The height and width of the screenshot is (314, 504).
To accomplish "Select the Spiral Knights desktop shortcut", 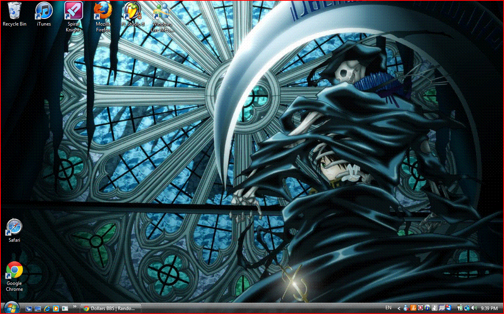I will pos(74,17).
